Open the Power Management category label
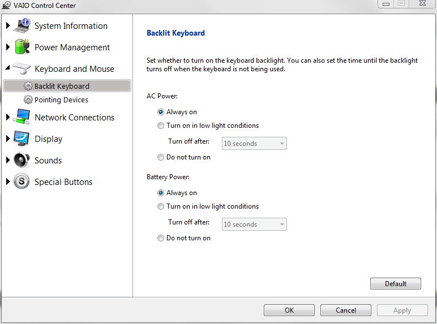Image resolution: width=437 pixels, height=324 pixels. point(72,47)
